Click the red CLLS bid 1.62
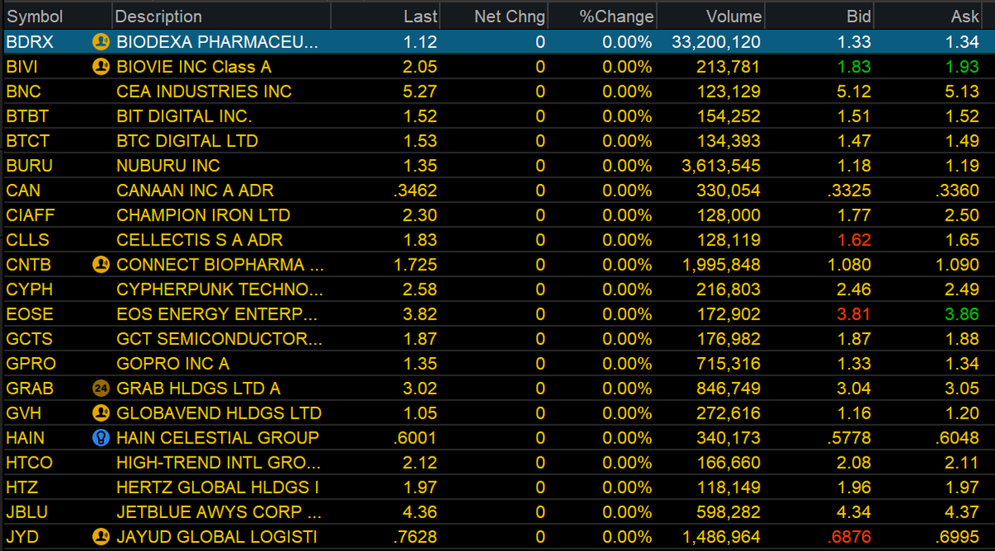This screenshot has width=995, height=551. coord(854,240)
